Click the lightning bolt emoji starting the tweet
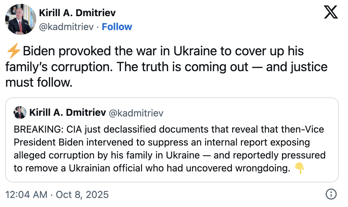Viewport: 348px width, 207px height. click(x=14, y=51)
